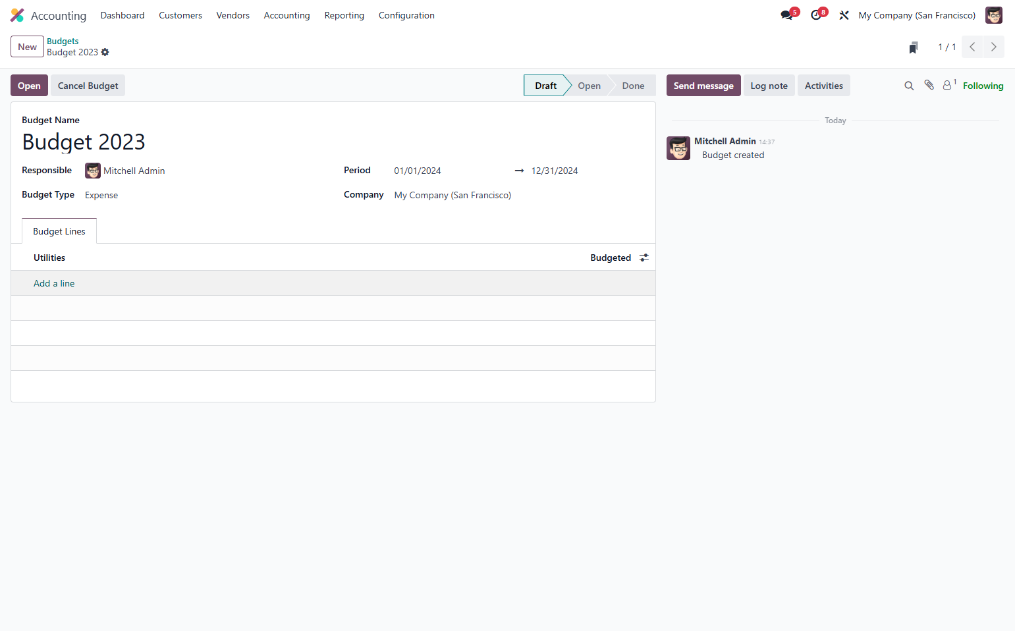Click the Accounting app logo icon
Screen dimensions: 1015x631
pos(17,15)
